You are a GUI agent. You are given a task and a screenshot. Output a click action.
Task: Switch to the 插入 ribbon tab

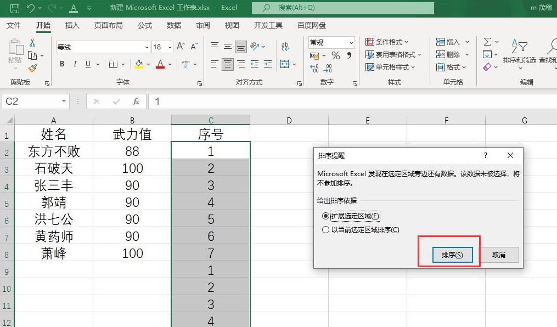click(72, 25)
